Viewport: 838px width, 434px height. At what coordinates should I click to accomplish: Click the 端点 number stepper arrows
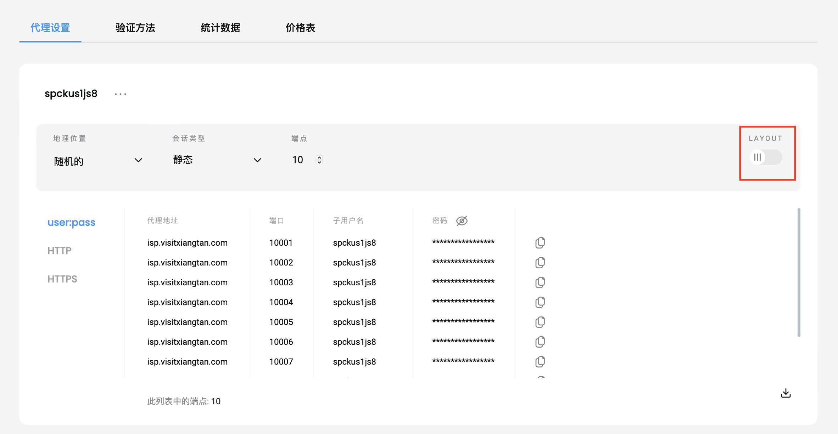pos(319,160)
